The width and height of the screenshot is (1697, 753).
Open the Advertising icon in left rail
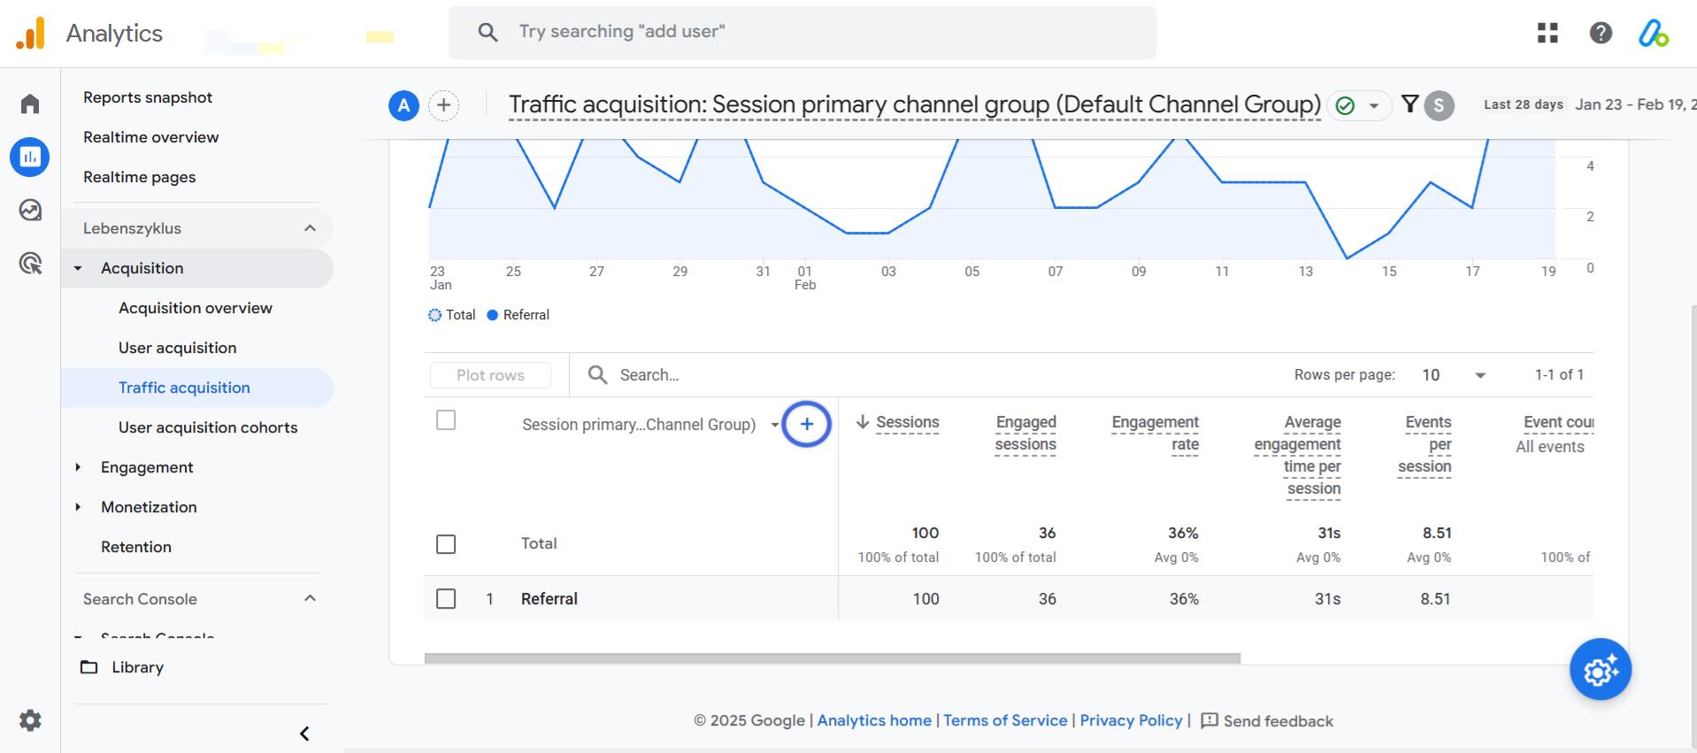[x=30, y=263]
